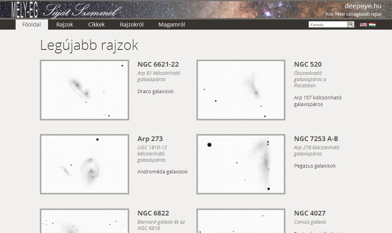Click the Arp 273 title link
This screenshot has width=392, height=233.
pos(150,139)
